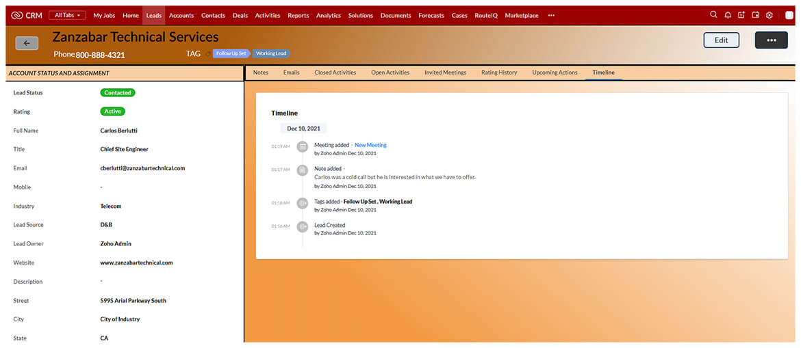Open the Forecasts module

pyautogui.click(x=431, y=15)
